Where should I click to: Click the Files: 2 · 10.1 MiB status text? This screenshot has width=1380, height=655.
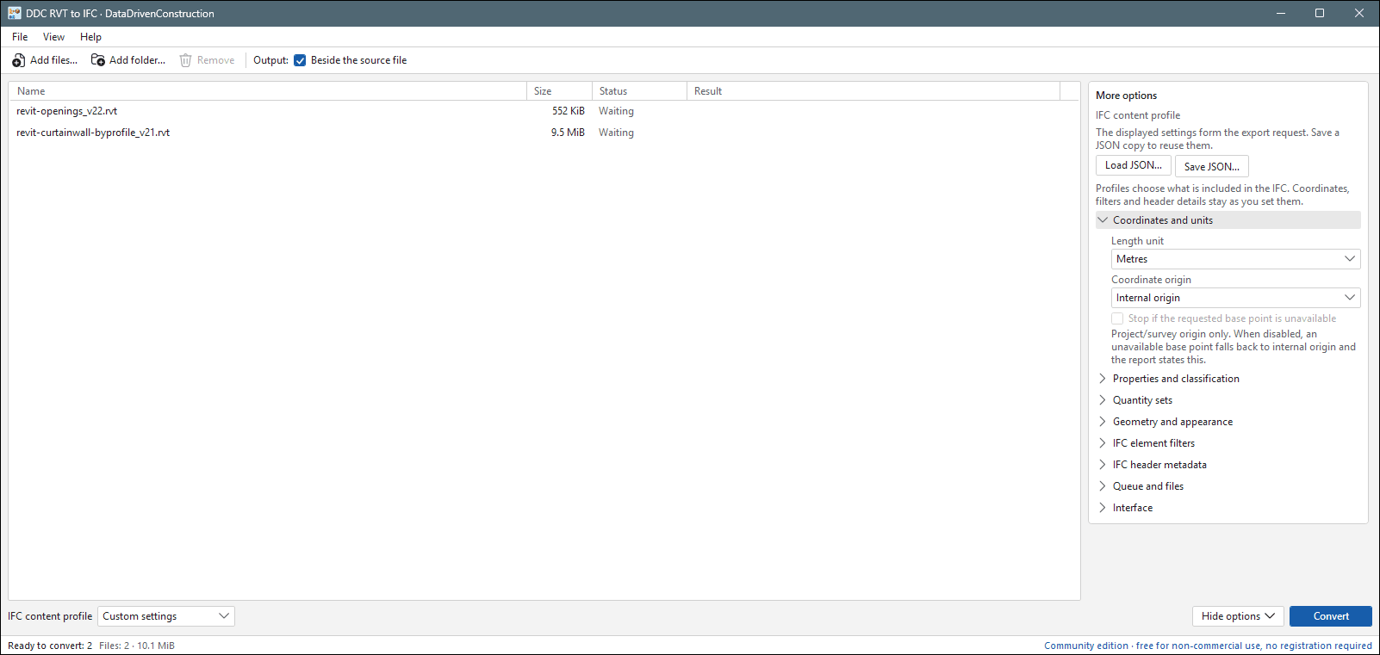click(x=137, y=646)
